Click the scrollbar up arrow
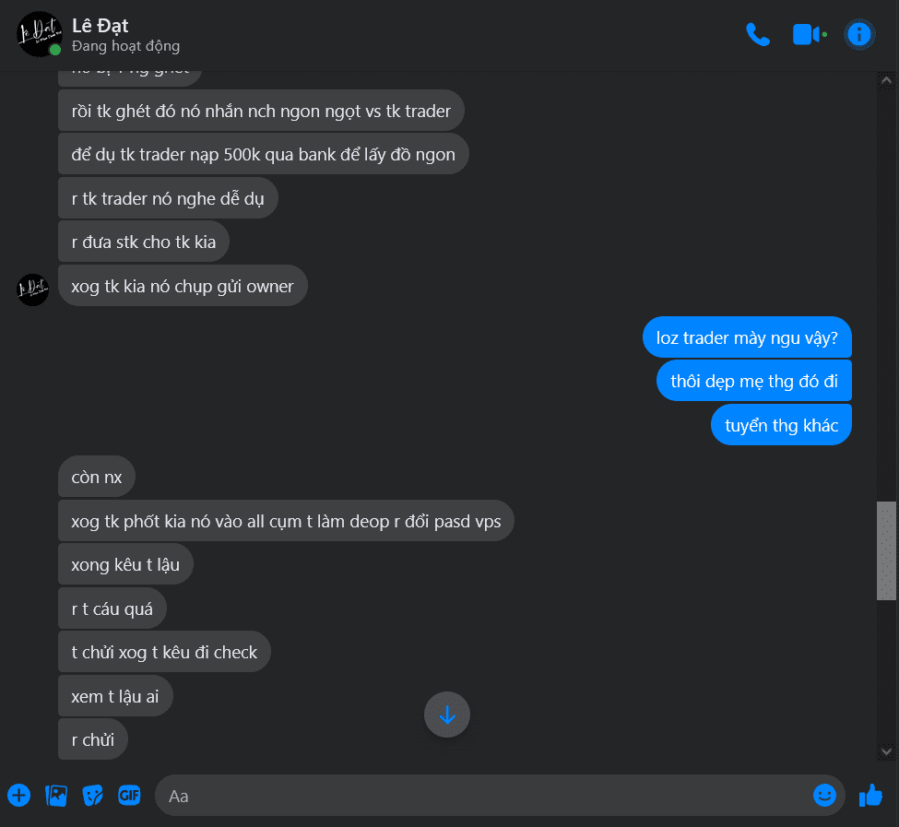This screenshot has height=827, width=899. pyautogui.click(x=886, y=81)
